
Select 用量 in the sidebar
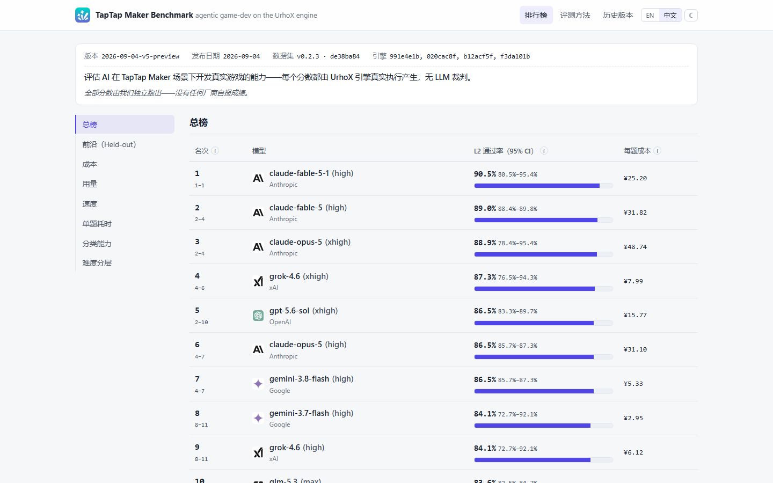tap(125, 184)
